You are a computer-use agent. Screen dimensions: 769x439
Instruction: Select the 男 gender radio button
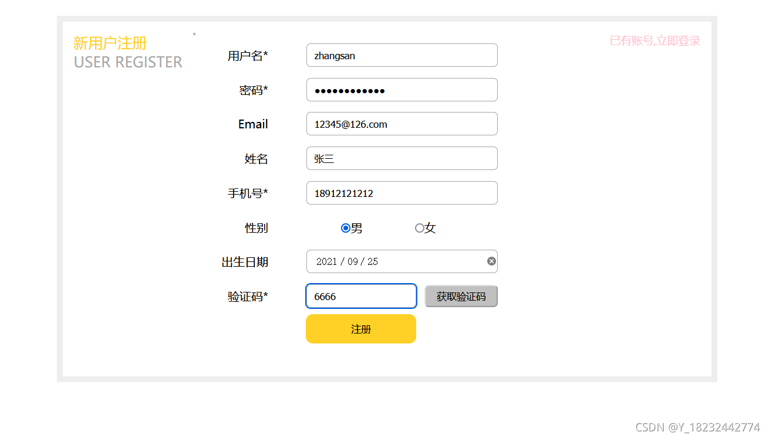(346, 228)
